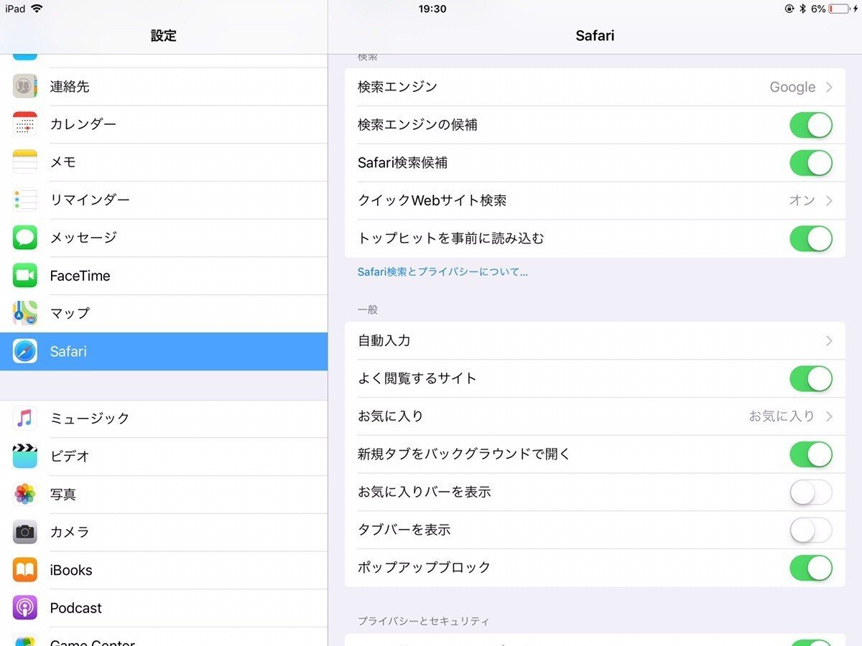862x646 pixels.
Task: Select 写真 label in settings list
Action: tap(63, 494)
